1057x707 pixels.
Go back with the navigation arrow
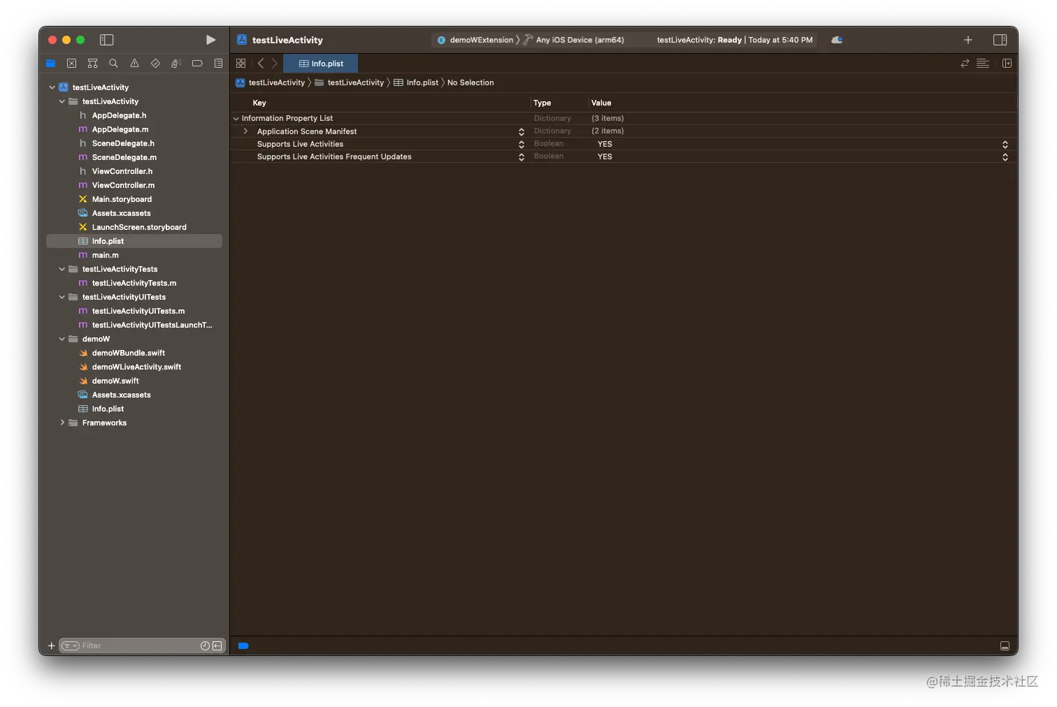pos(261,64)
